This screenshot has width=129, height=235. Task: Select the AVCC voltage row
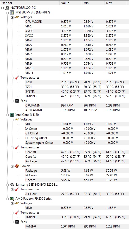[x=77, y=31]
